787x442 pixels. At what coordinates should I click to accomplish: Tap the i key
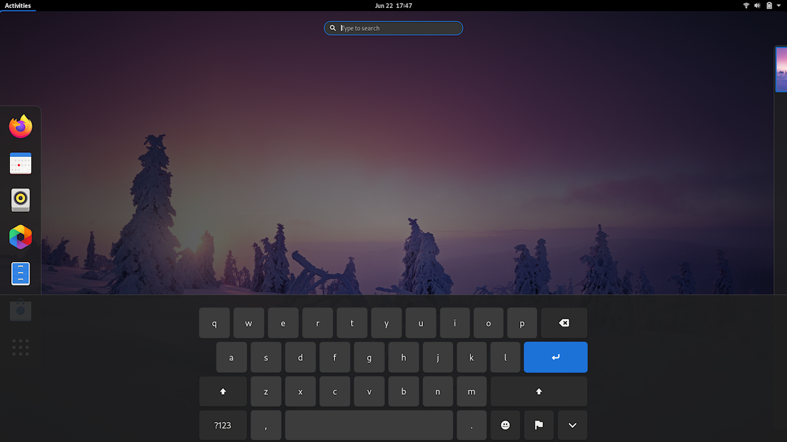pos(454,323)
